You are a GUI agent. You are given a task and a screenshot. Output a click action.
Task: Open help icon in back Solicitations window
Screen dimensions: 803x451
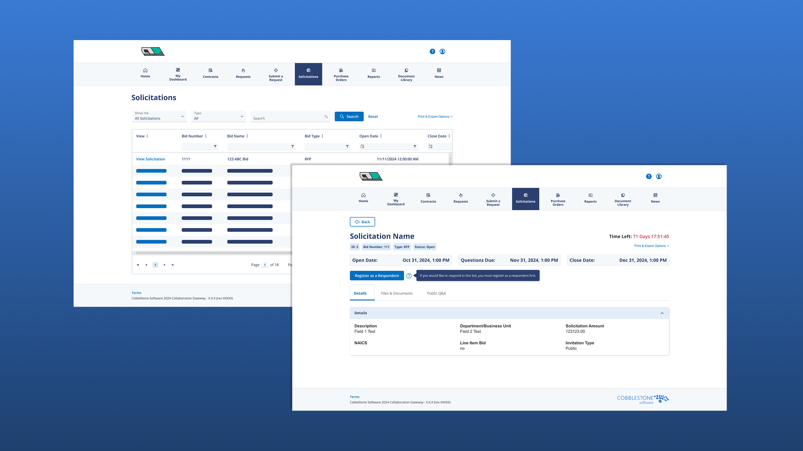pyautogui.click(x=432, y=51)
